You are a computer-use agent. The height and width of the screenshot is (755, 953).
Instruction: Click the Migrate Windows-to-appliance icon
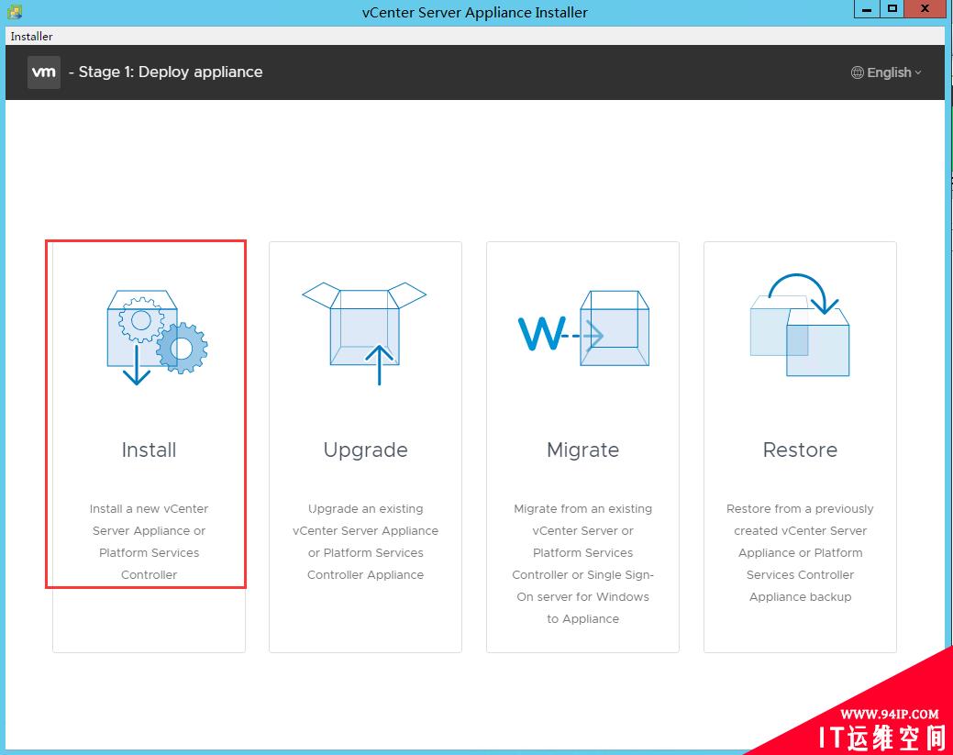click(583, 328)
